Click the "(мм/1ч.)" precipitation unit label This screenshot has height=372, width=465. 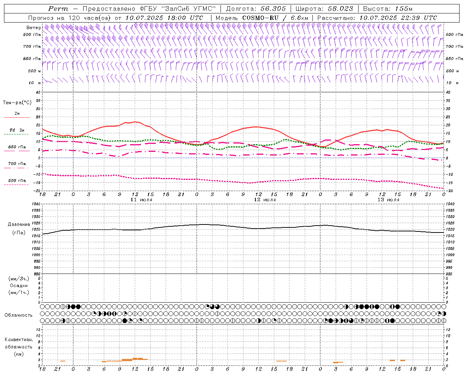(x=19, y=292)
